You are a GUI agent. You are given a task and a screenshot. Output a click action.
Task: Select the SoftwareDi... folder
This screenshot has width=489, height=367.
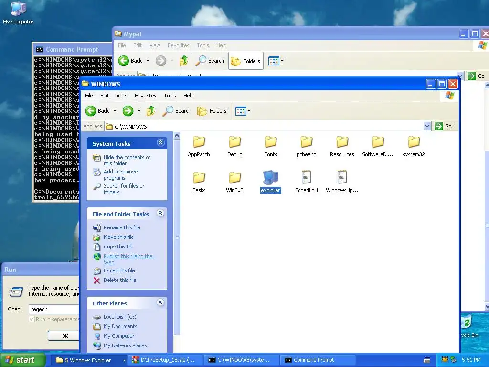pyautogui.click(x=377, y=147)
